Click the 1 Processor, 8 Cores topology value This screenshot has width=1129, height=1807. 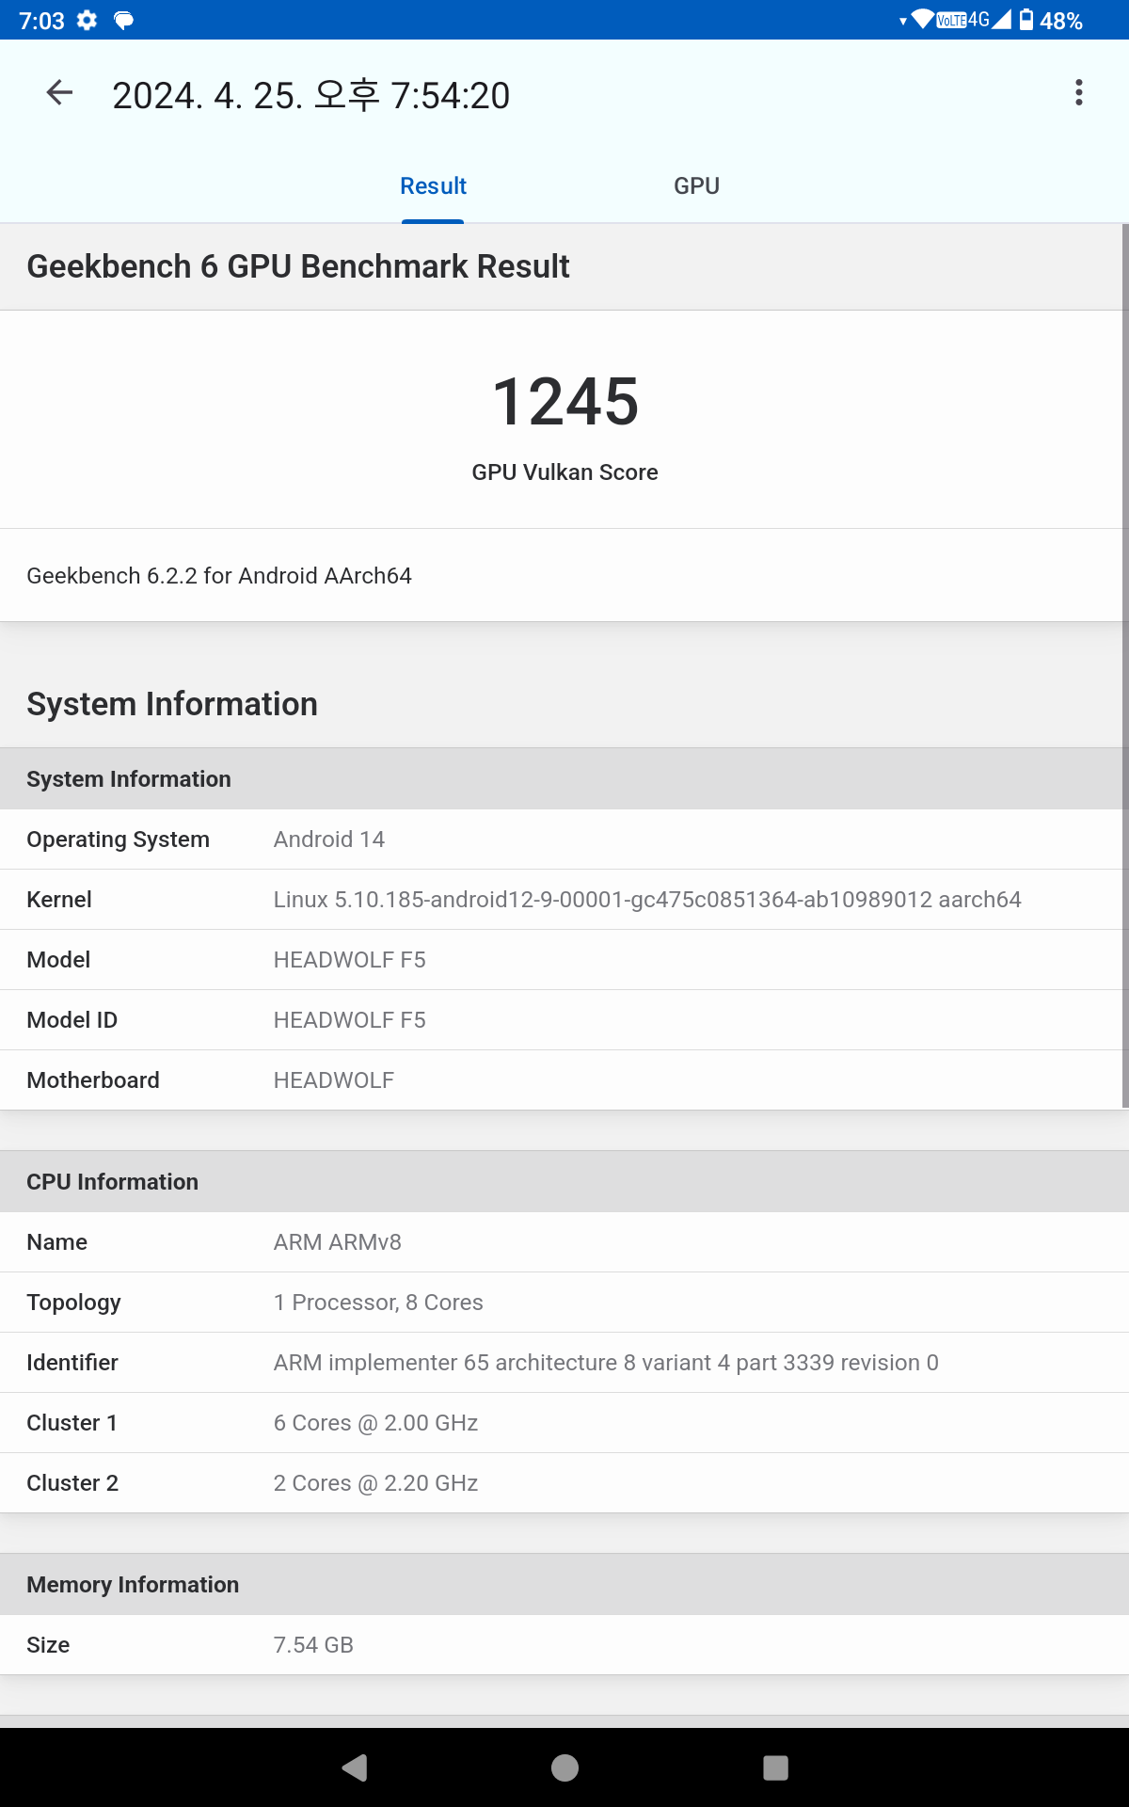[x=378, y=1303]
